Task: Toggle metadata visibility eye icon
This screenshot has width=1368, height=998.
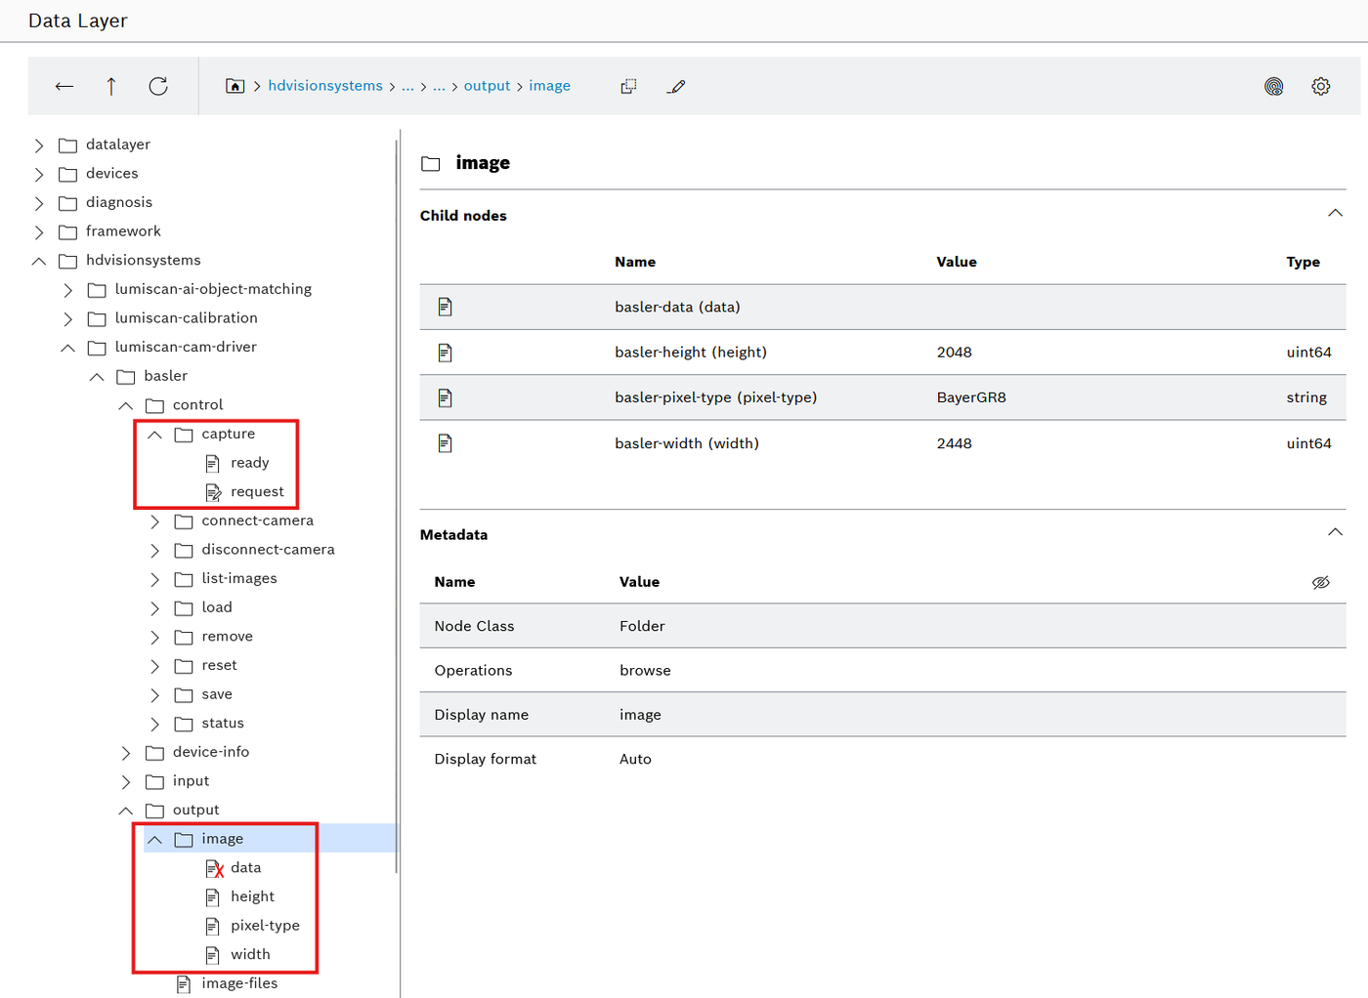Action: [1321, 582]
